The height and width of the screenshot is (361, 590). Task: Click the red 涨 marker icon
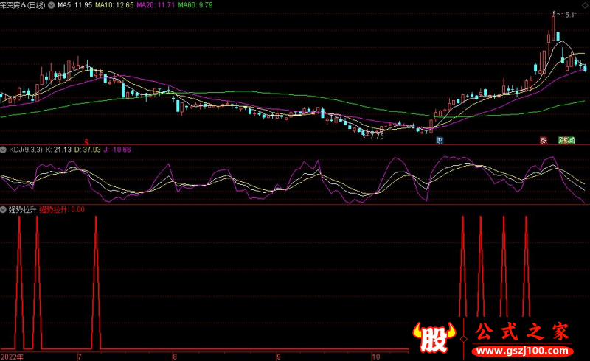[x=543, y=140]
